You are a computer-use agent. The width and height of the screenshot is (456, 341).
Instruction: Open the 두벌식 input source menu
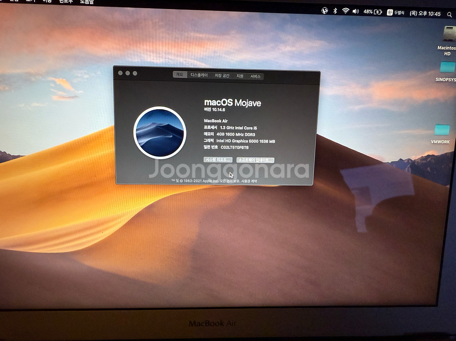click(x=395, y=13)
